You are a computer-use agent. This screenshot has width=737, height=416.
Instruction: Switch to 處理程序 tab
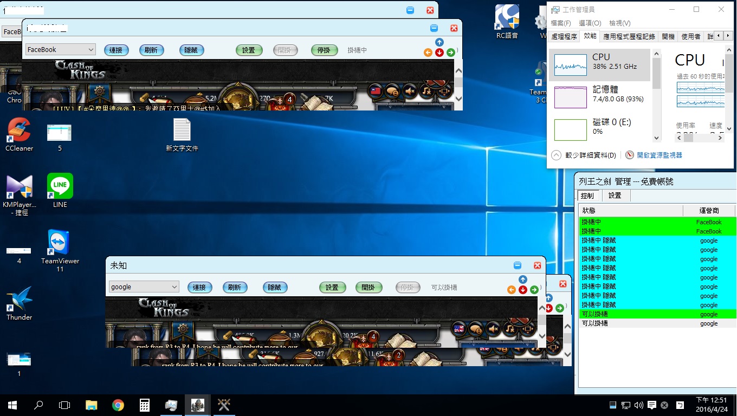coord(564,36)
